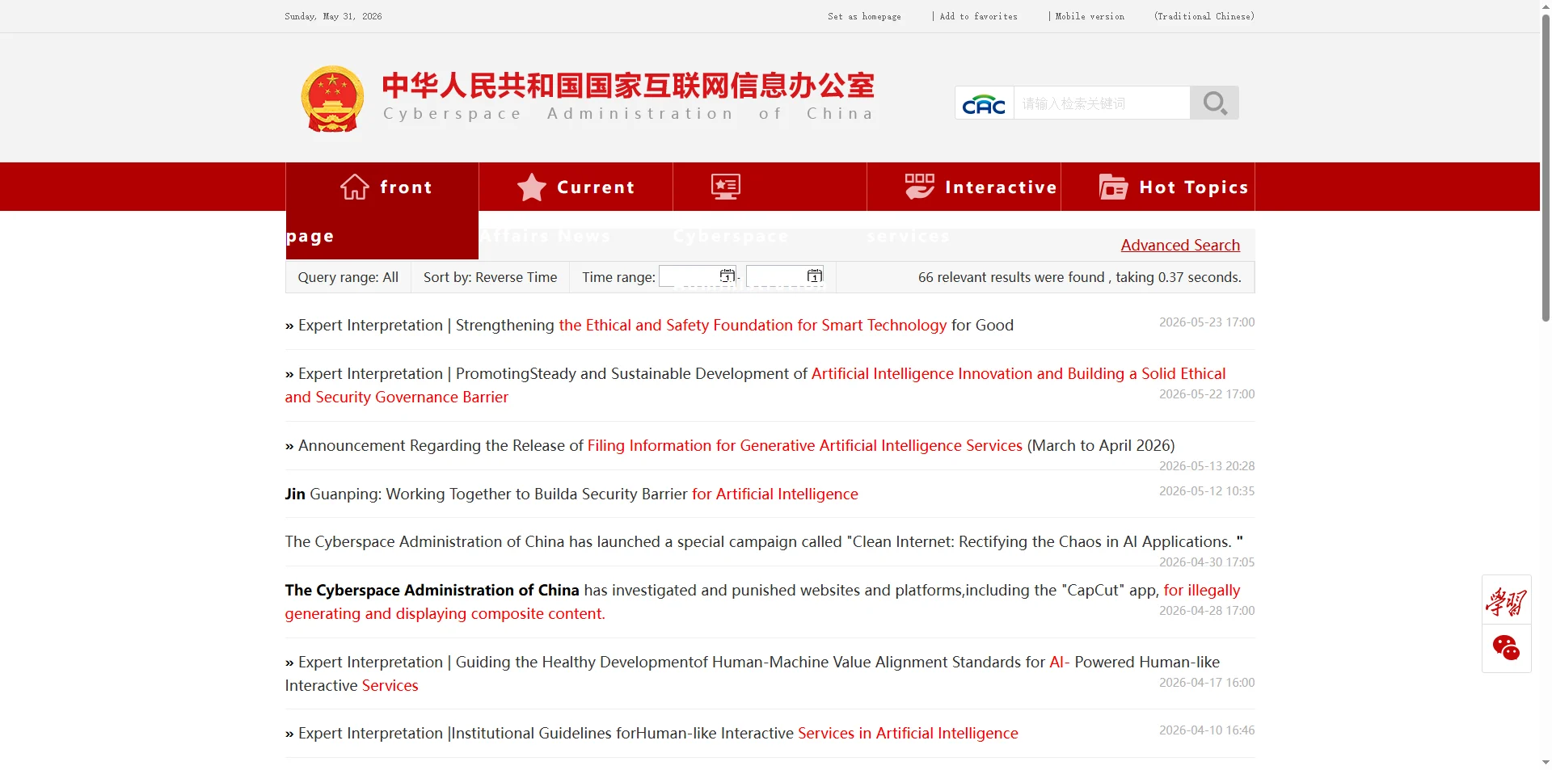Viewport: 1552px width, 770px height.
Task: Click the star icon for Current Affairs
Action: point(532,187)
